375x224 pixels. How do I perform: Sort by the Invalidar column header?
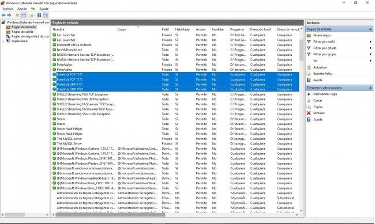pyautogui.click(x=219, y=29)
